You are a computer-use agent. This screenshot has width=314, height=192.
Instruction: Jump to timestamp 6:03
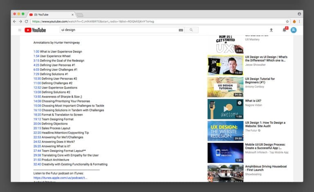[36, 70]
